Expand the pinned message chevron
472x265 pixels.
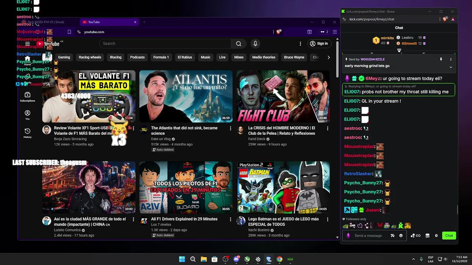(451, 67)
